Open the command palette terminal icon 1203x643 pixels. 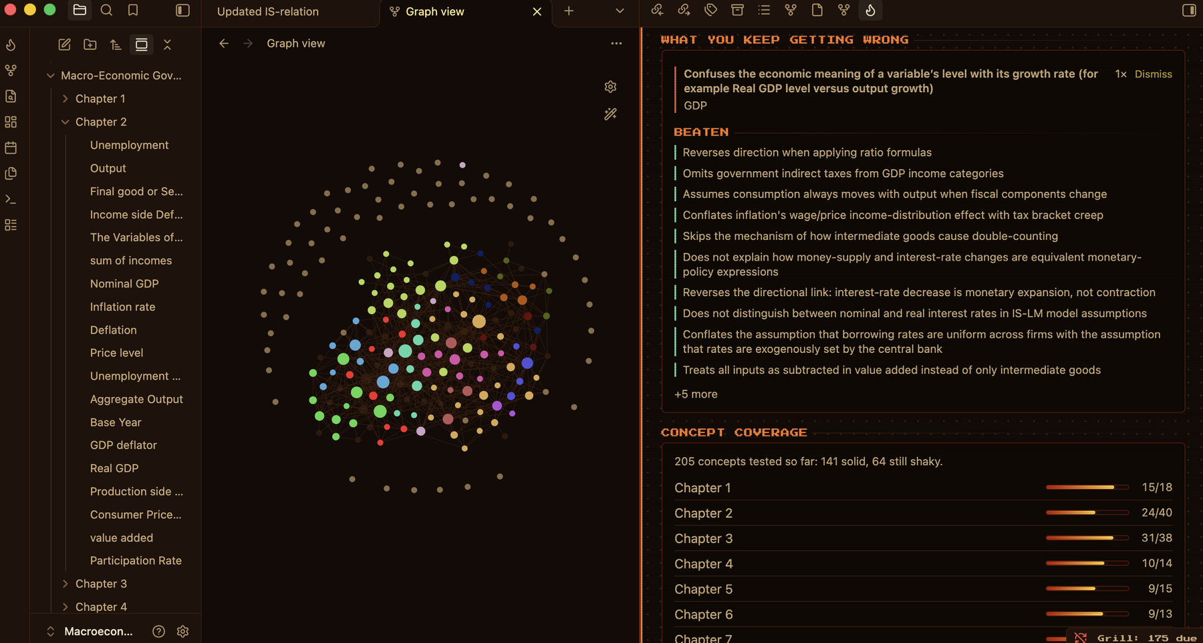coord(11,199)
